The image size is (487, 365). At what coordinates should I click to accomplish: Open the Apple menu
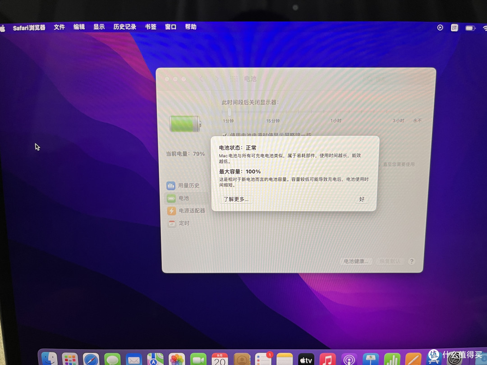[x=3, y=28]
